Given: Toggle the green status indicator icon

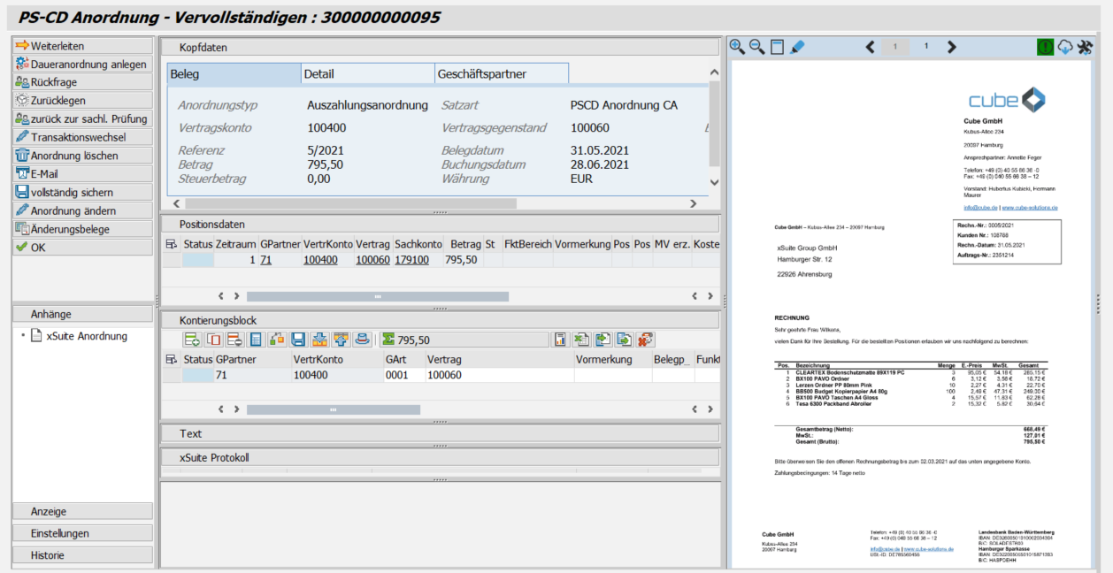Looking at the screenshot, I should tap(1045, 46).
